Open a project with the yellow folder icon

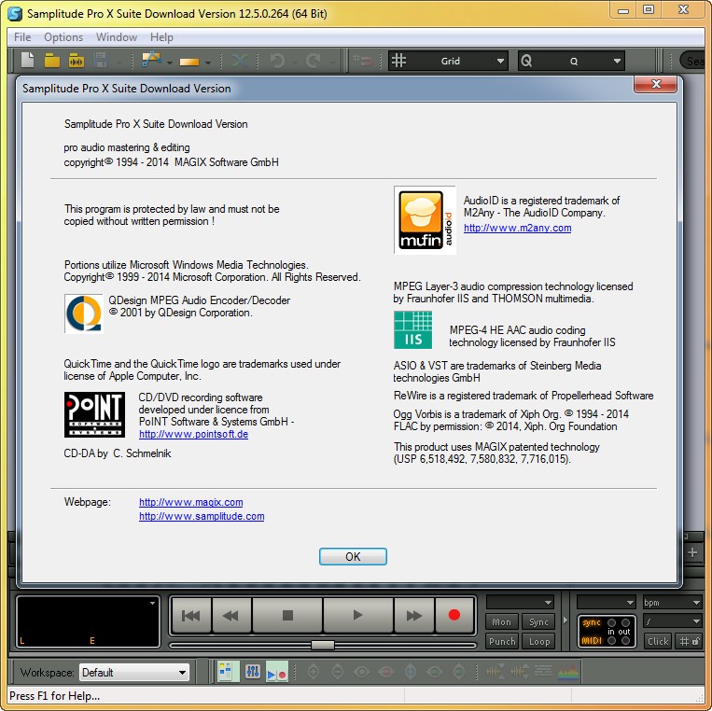coord(51,60)
